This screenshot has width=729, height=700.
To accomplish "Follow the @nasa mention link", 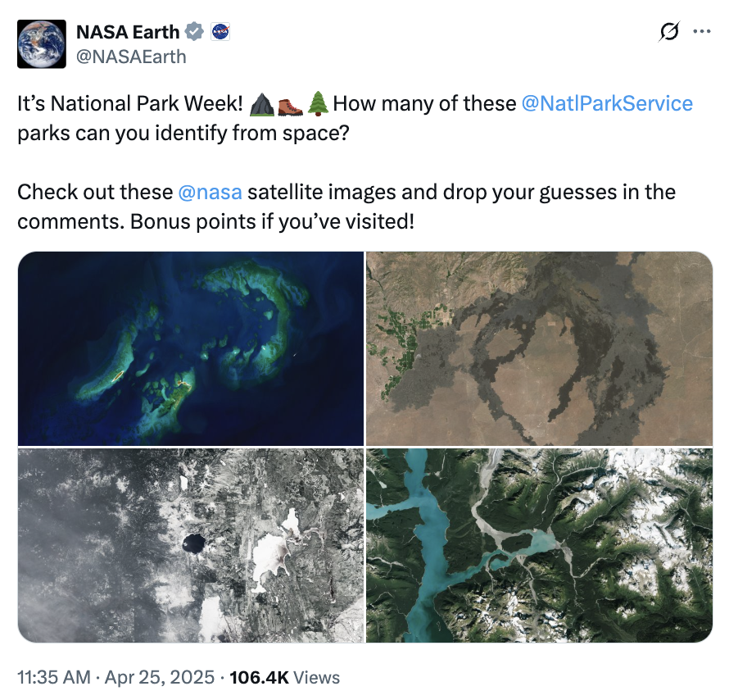I will 211,192.
